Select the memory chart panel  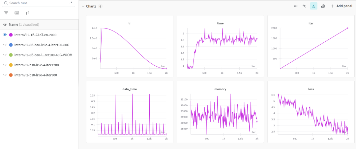point(220,112)
